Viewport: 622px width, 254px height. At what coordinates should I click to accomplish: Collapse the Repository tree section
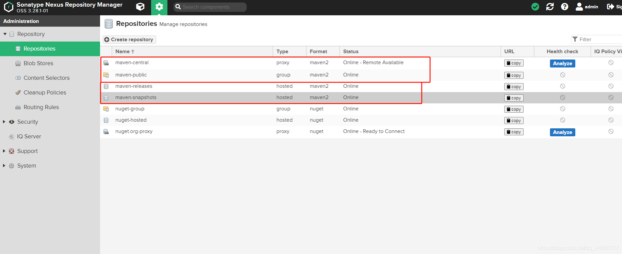(5, 34)
